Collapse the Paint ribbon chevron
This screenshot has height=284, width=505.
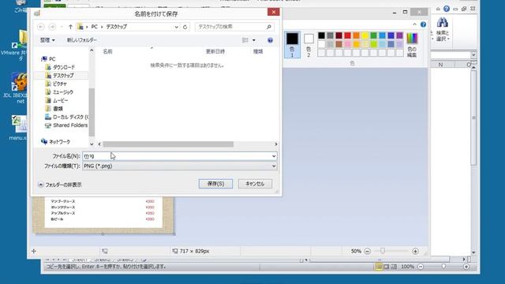pos(414,24)
